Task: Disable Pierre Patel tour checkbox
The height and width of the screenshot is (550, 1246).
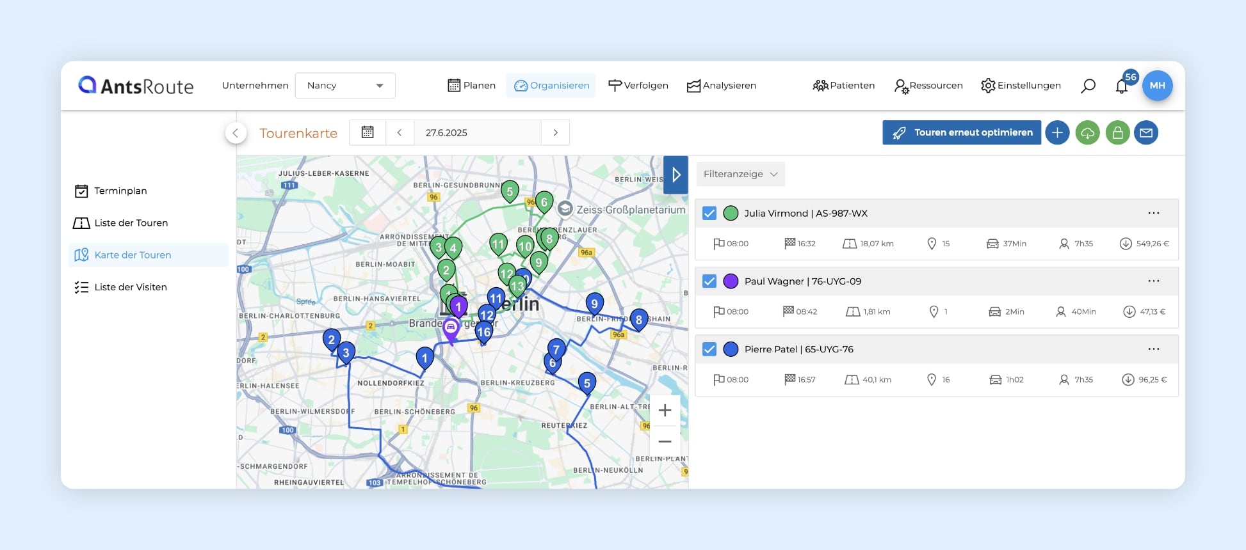Action: [x=709, y=349]
